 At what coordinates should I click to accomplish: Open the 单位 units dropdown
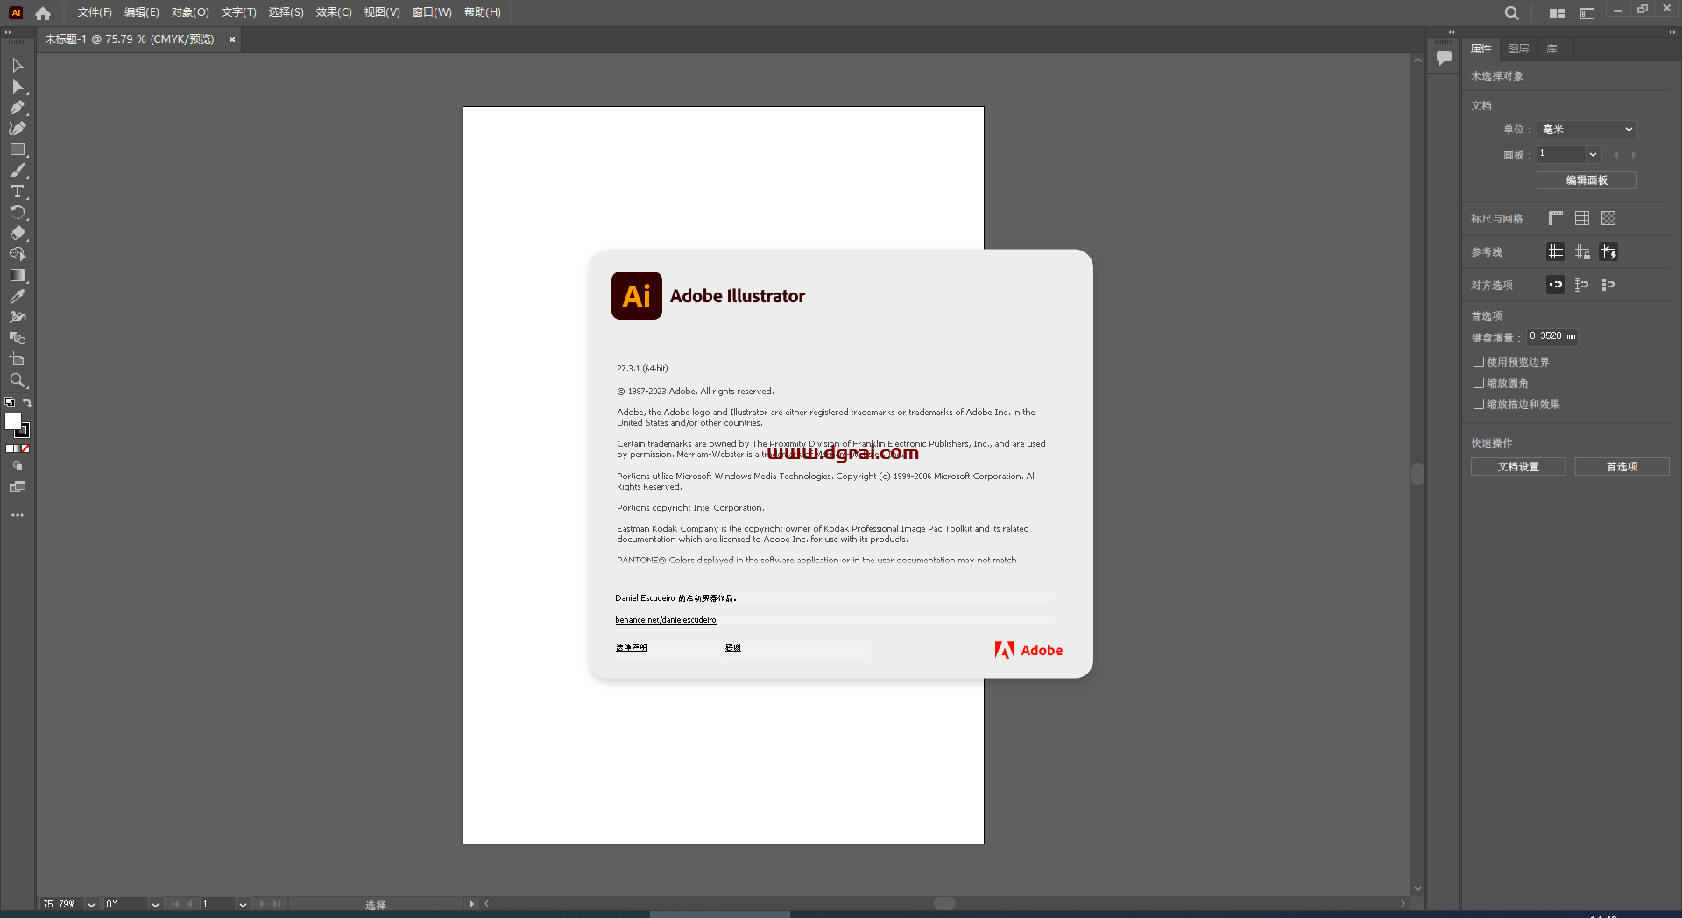click(1586, 129)
